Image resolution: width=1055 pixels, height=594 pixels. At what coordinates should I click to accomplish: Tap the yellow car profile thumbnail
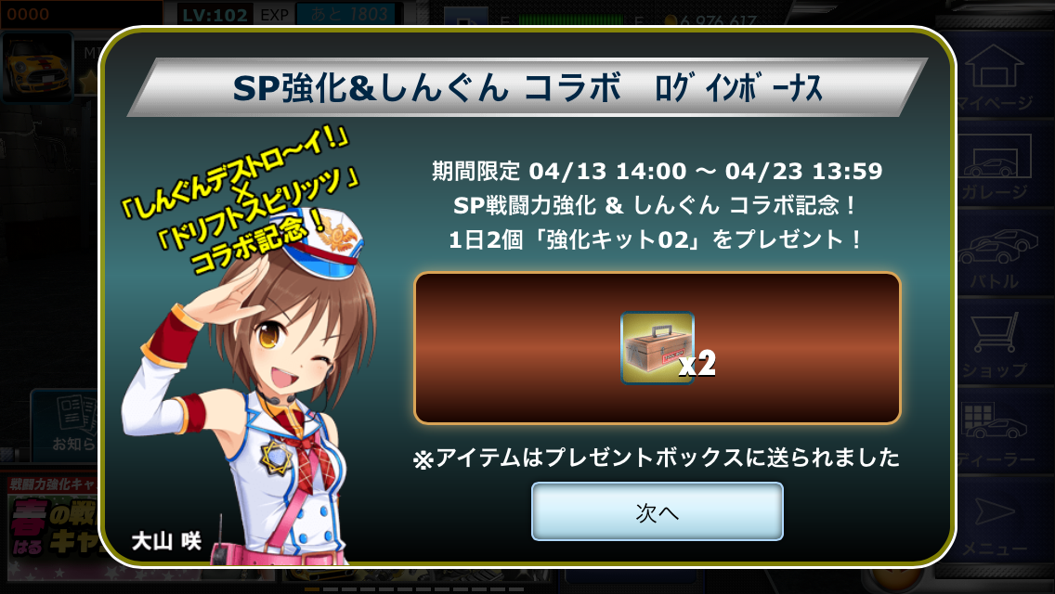37,67
